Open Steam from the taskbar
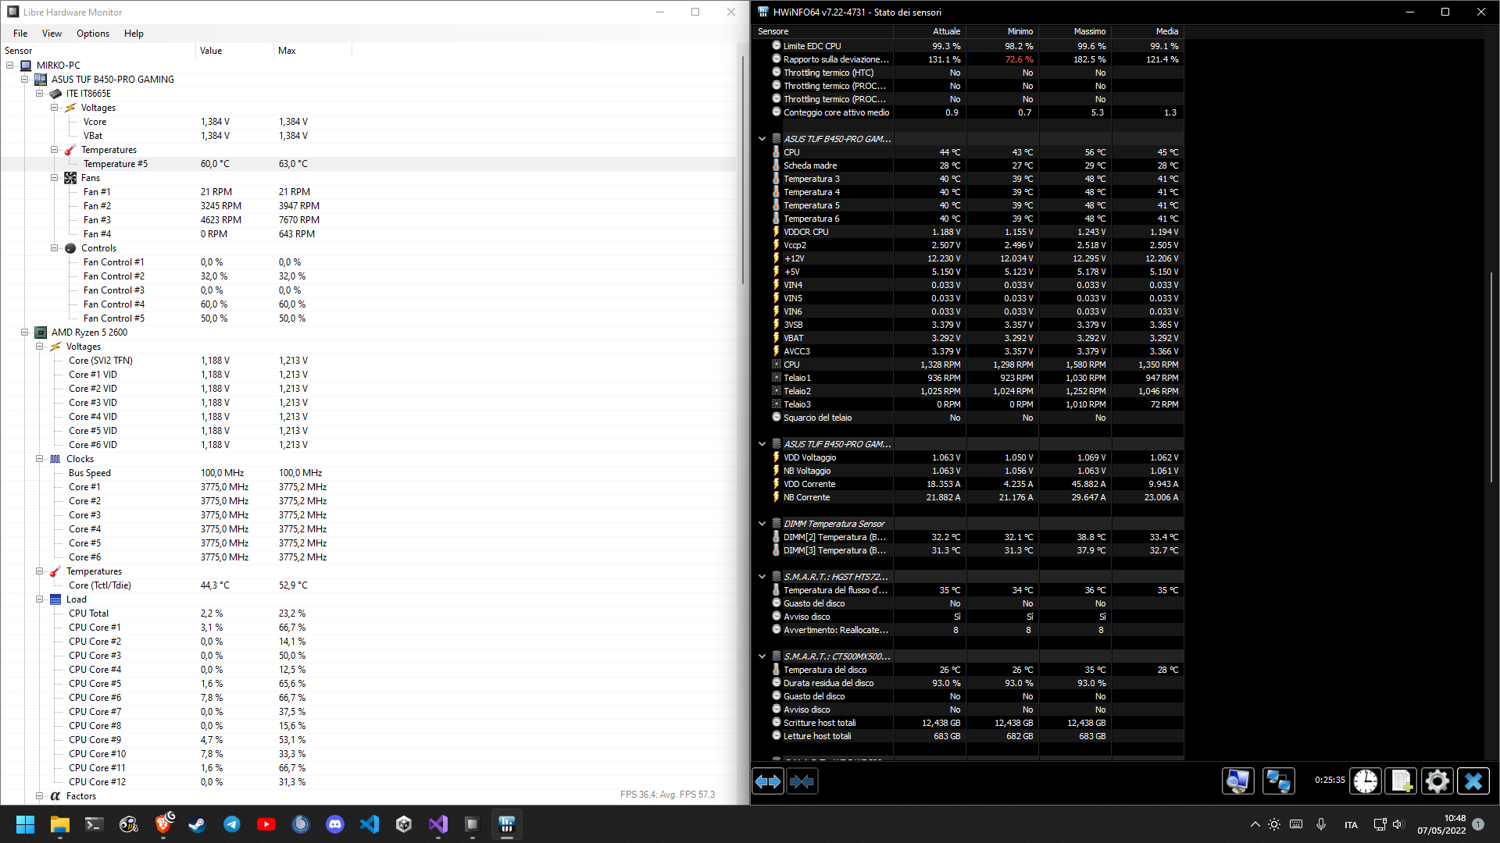The image size is (1500, 843). [x=198, y=824]
